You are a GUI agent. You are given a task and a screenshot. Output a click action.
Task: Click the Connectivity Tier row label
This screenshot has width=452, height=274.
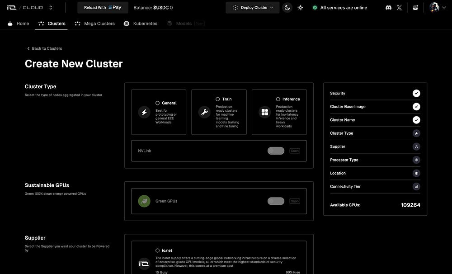pos(345,187)
